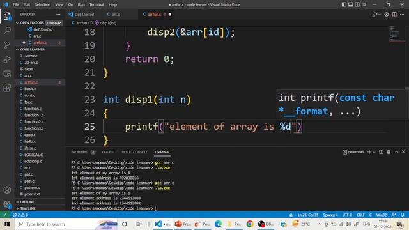
Task: Kill terminal with trash icon
Action: [389, 152]
